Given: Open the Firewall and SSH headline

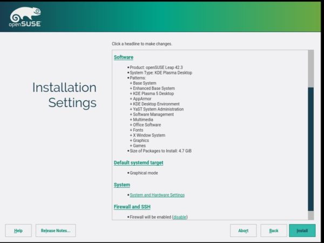Looking at the screenshot, I should 132,207.
